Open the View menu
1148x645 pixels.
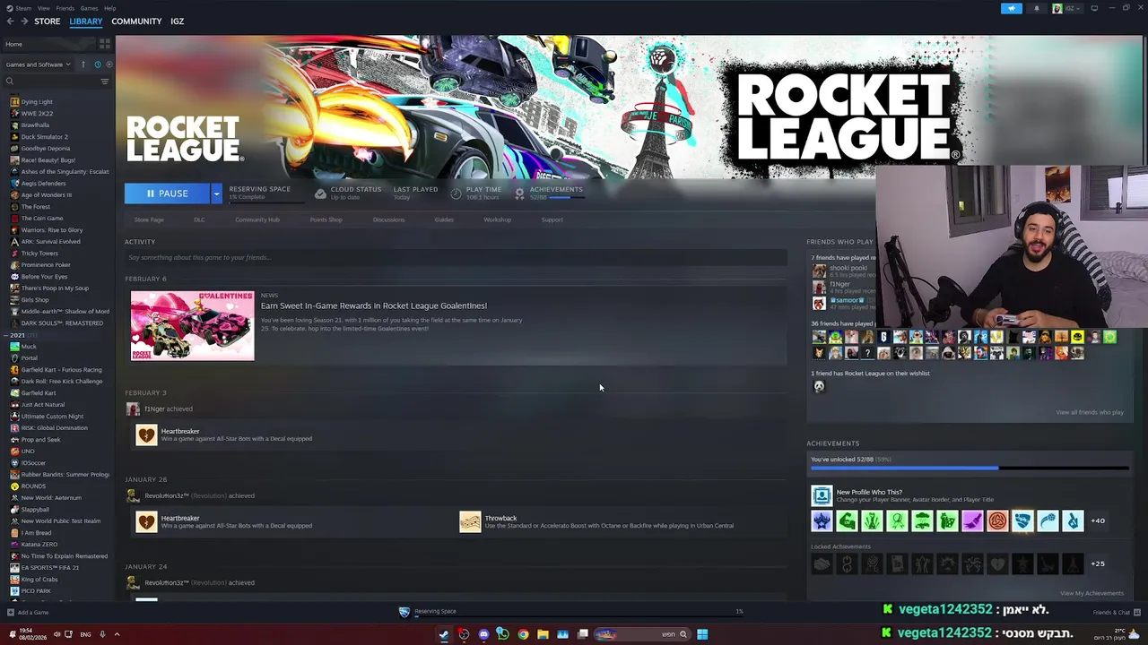point(43,8)
